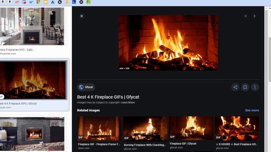Open the orange chain-link bookmark icon
The image size is (271, 152).
17,2
